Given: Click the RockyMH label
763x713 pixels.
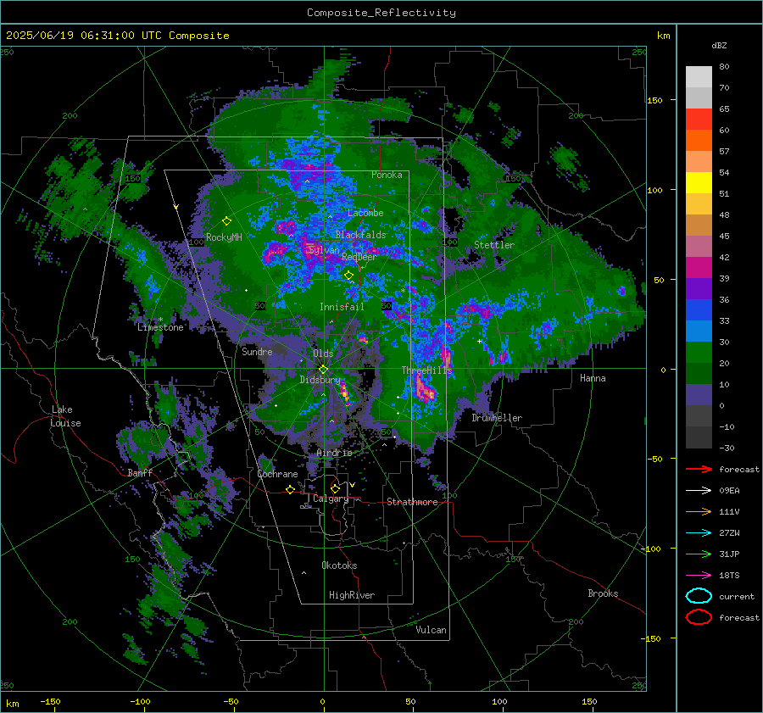Looking at the screenshot, I should pyautogui.click(x=224, y=237).
